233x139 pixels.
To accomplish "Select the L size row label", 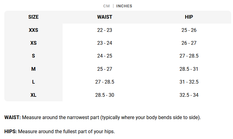I will pos(33,82).
